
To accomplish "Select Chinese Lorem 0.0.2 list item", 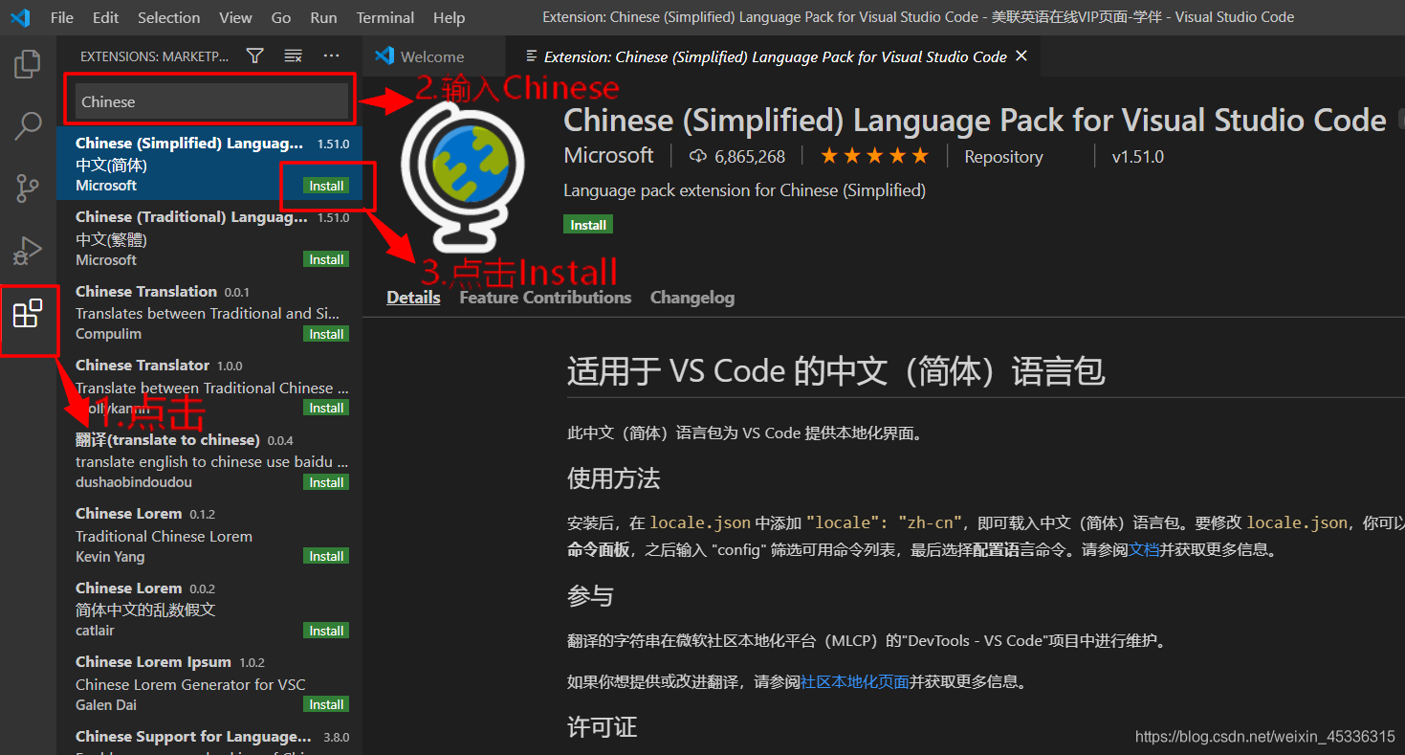I will [209, 610].
